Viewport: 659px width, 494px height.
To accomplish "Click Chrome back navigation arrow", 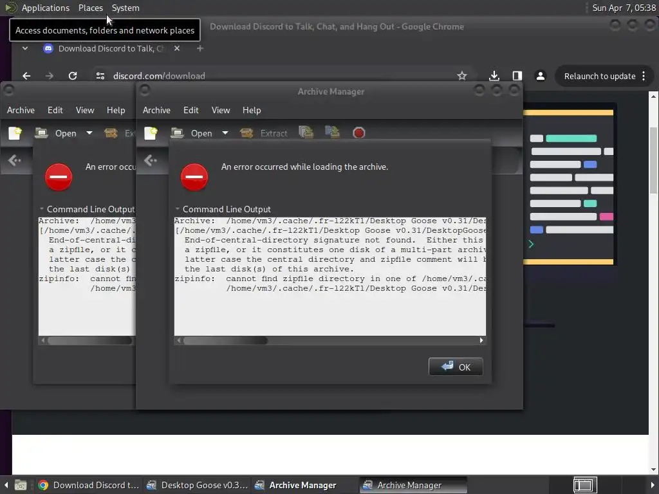I will pos(26,76).
